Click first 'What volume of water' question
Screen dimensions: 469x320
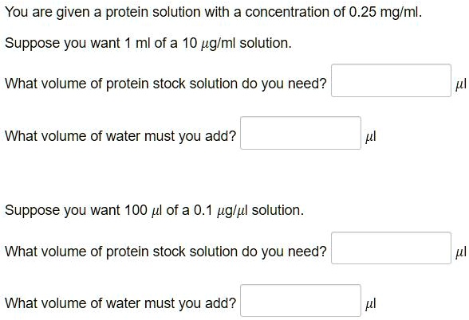(x=120, y=136)
